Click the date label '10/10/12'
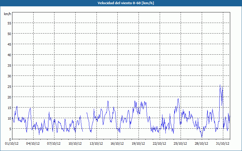Image resolution: width=242 pixels, height=151 pixels. coord(75,143)
